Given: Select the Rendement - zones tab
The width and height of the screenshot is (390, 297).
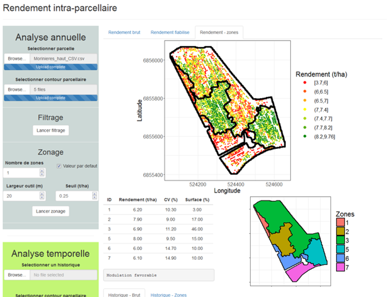Looking at the screenshot, I should (x=219, y=32).
